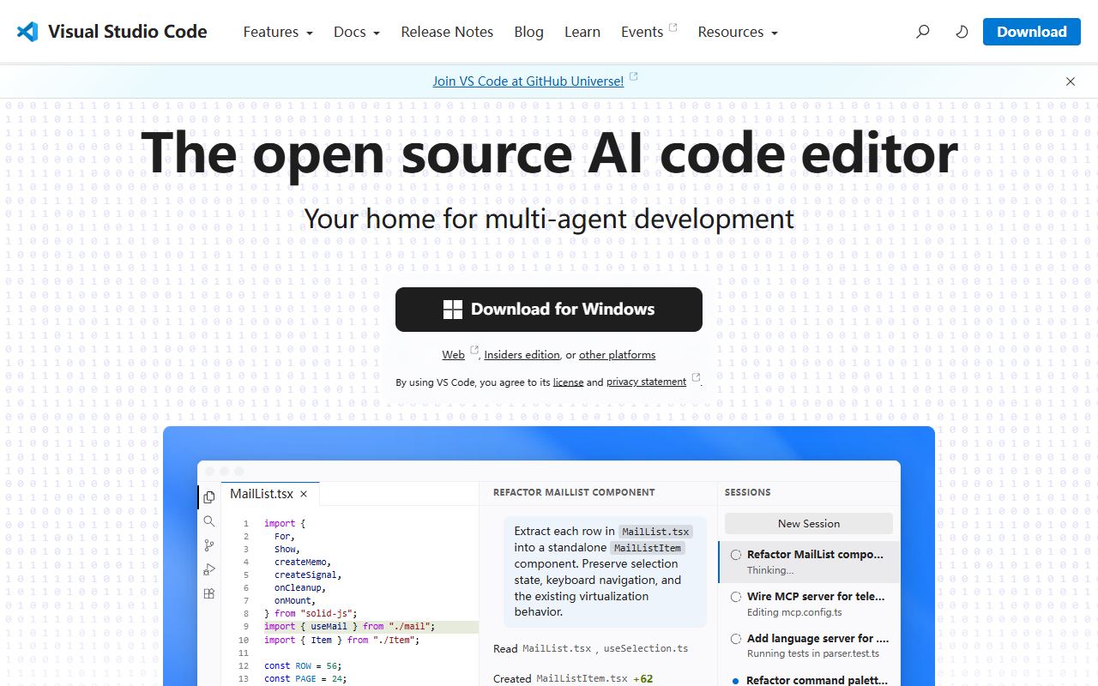Select the Wire MCP server session title
This screenshot has height=686, width=1098.
[x=816, y=597]
